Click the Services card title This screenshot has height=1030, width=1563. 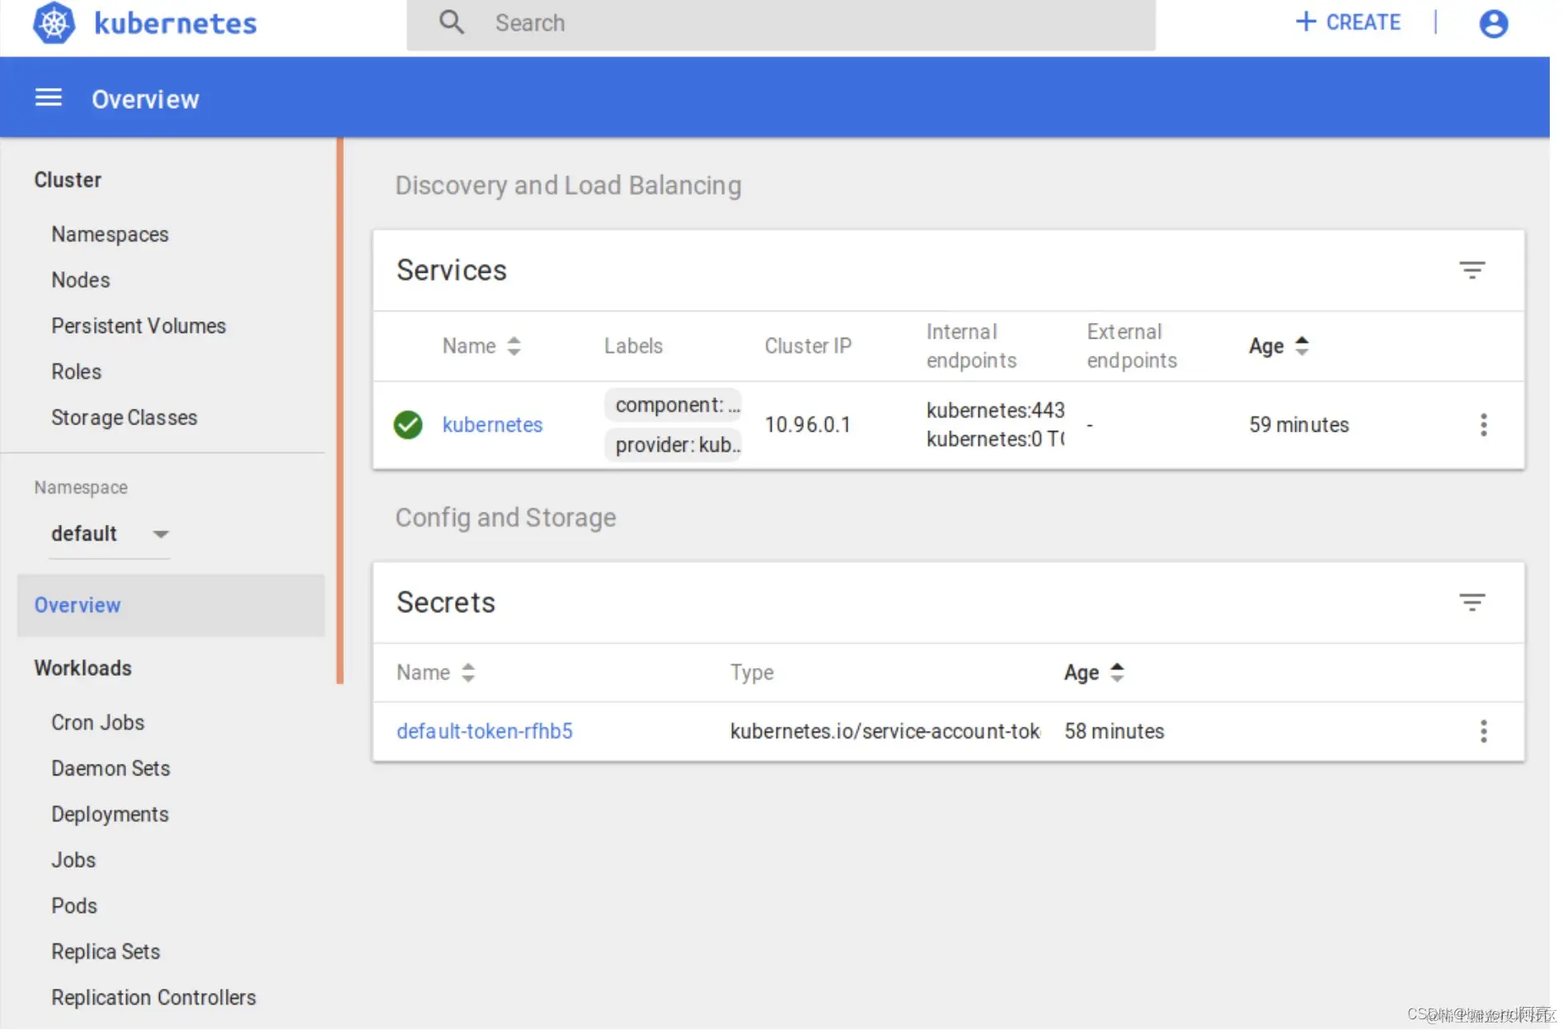[452, 270]
